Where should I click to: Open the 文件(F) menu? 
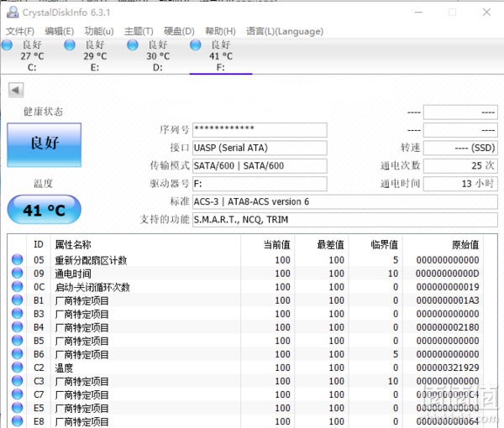pos(20,31)
